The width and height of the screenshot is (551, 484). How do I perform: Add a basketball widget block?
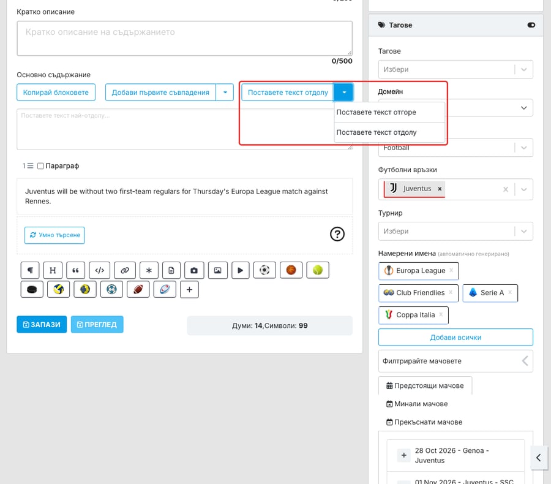click(291, 270)
